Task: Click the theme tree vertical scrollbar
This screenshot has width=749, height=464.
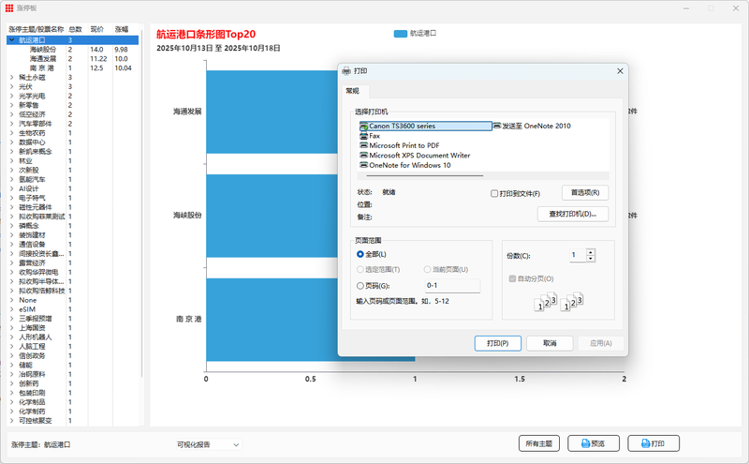Action: coord(141,203)
